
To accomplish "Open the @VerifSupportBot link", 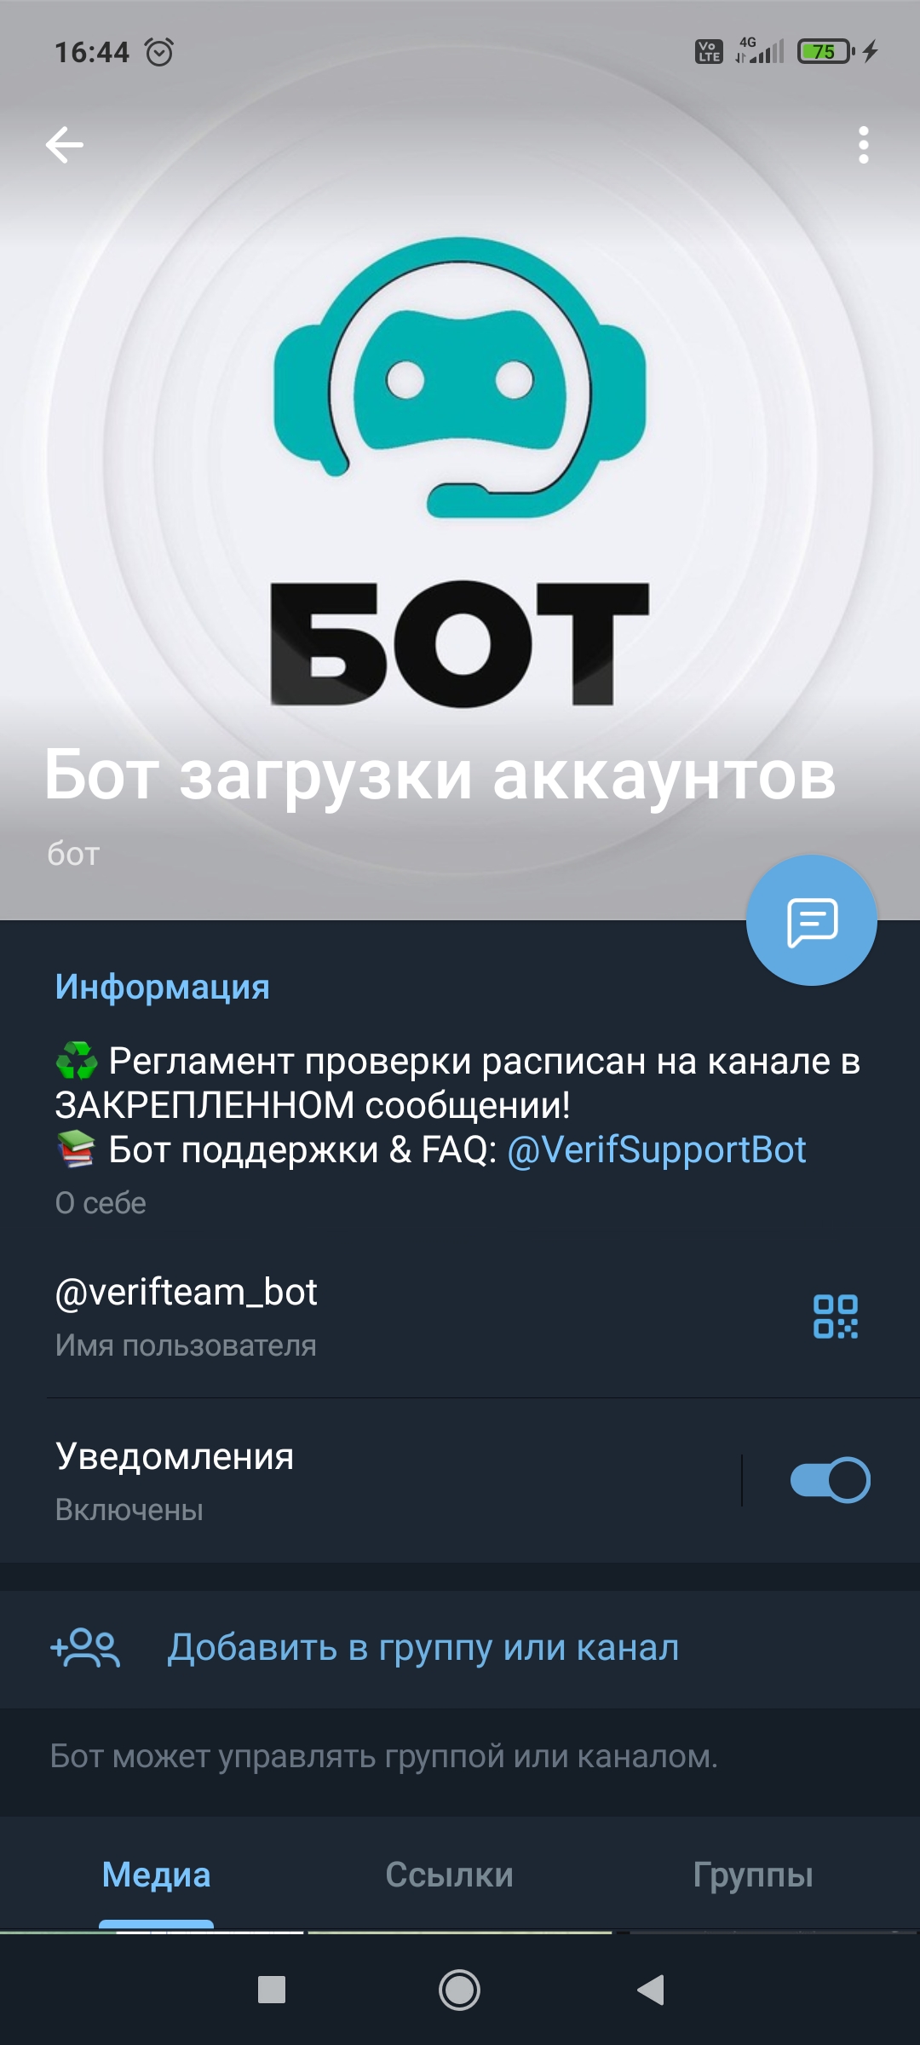I will pos(656,1149).
